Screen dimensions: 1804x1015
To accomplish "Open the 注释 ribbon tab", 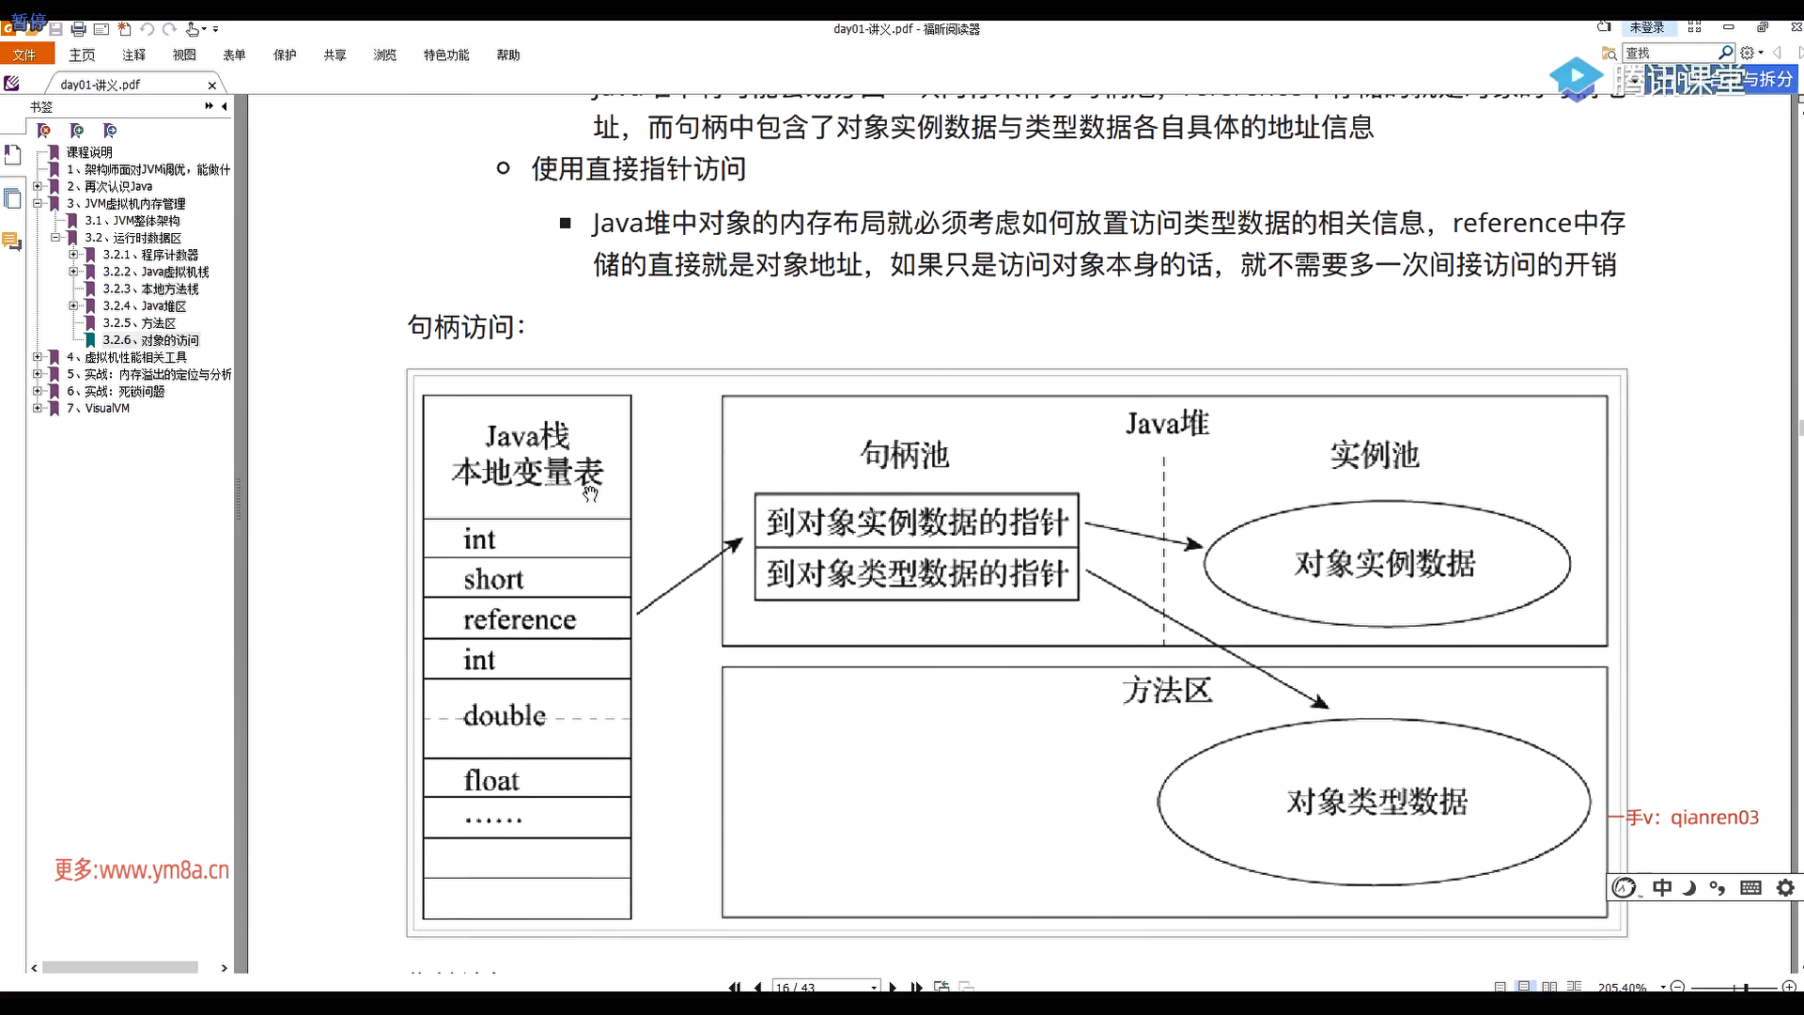I will tap(133, 55).
